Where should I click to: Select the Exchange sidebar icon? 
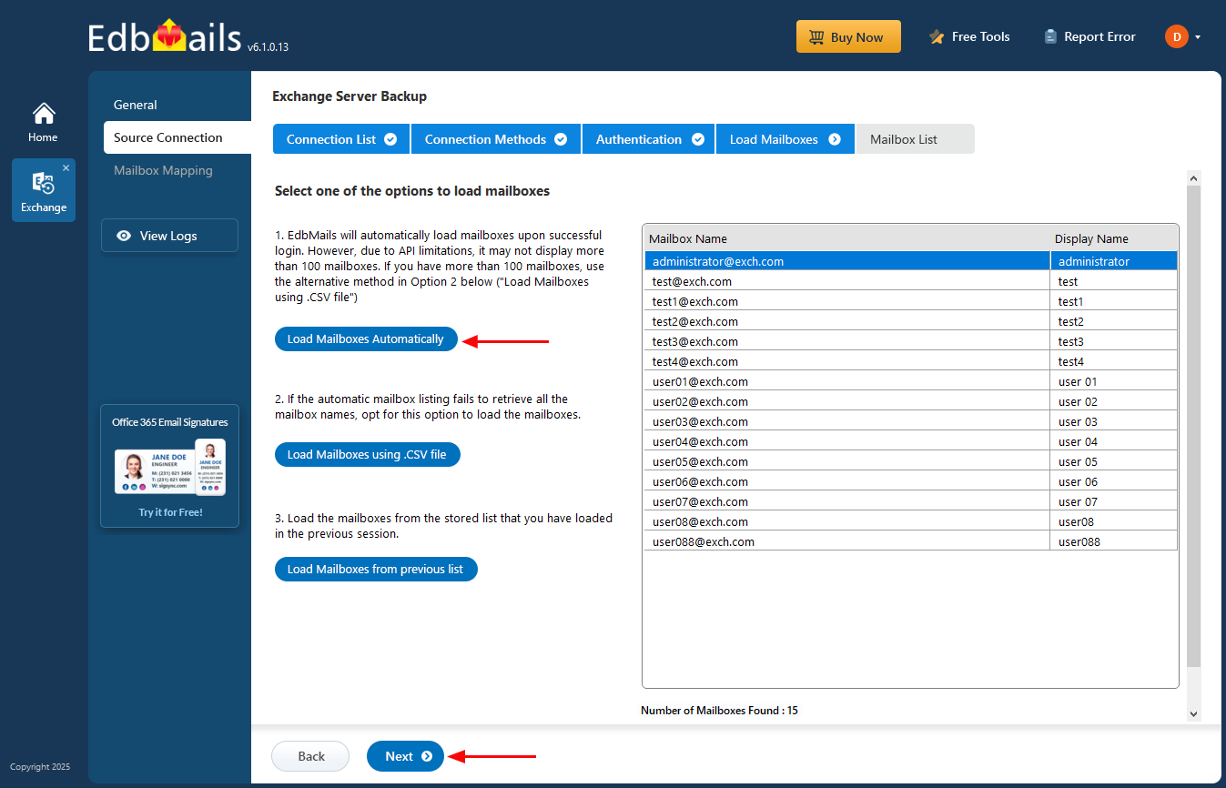[44, 190]
